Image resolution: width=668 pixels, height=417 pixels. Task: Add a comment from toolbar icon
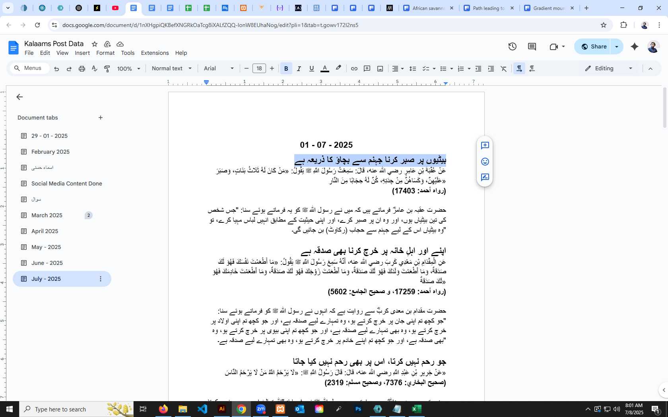tap(367, 69)
